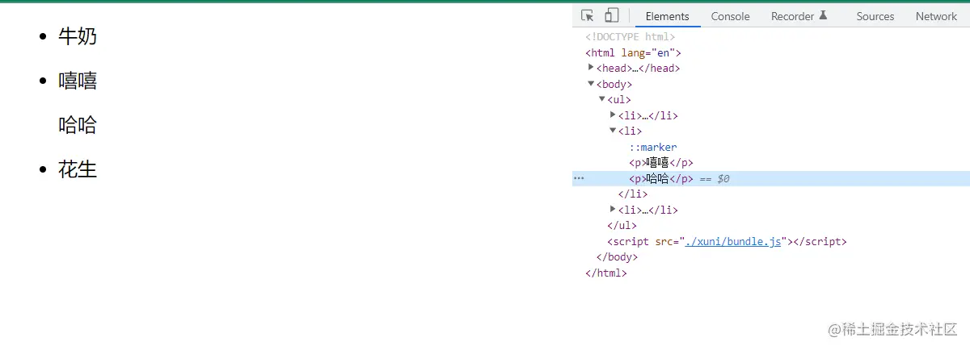The width and height of the screenshot is (970, 350).
Task: Click the closing </body> tag
Action: (x=617, y=257)
